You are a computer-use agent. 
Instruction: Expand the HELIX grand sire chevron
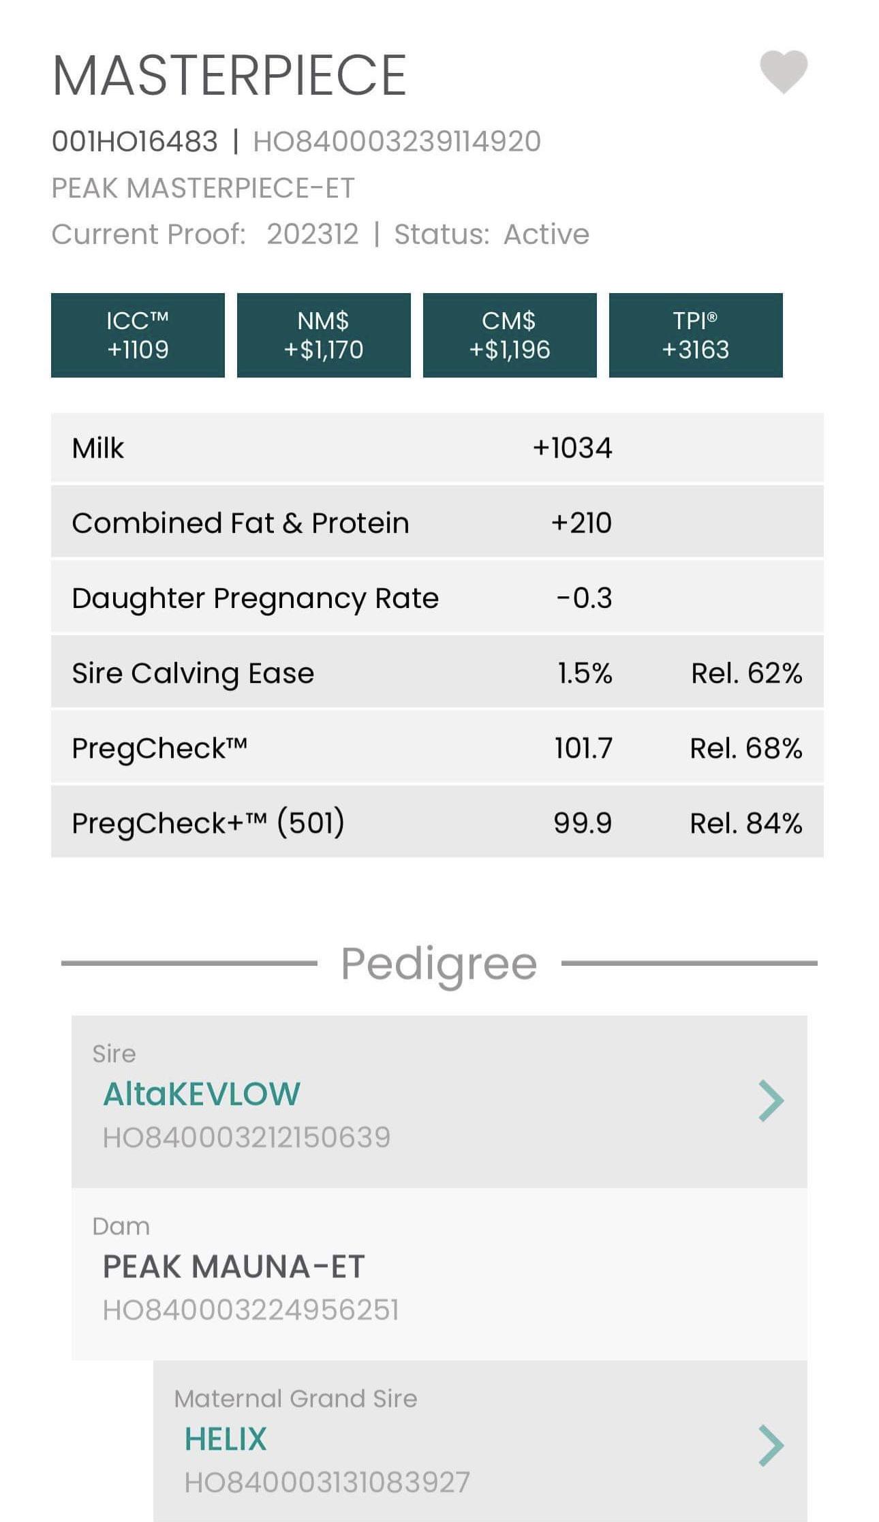tap(771, 1445)
